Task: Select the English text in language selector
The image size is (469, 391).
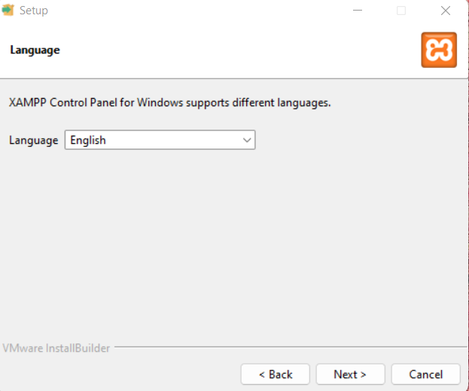Action: point(88,140)
